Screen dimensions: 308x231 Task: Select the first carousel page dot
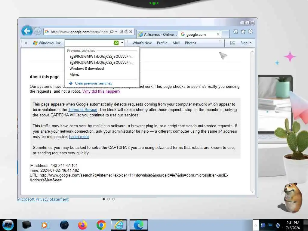(x=104, y=199)
